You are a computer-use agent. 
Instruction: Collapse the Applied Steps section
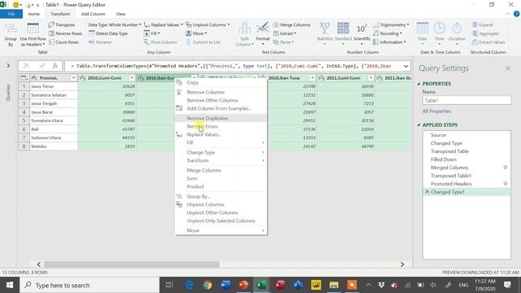point(418,125)
